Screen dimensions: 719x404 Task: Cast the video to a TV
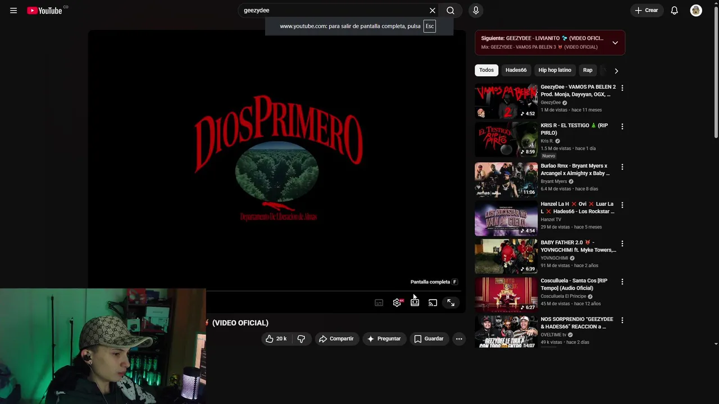point(433,302)
